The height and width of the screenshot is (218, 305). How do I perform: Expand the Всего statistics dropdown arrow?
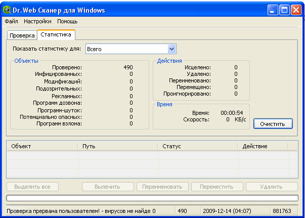coord(171,49)
